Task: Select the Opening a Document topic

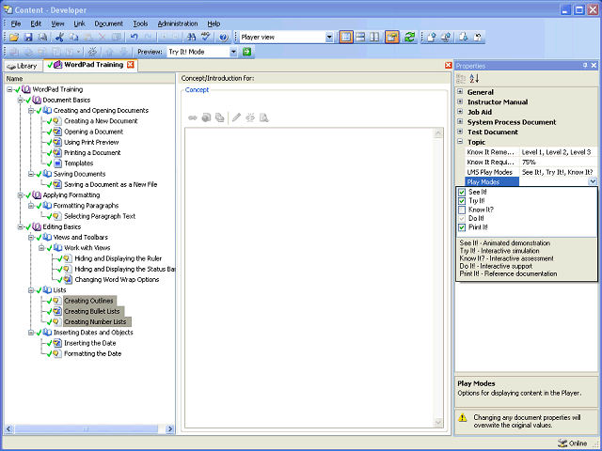Action: (94, 132)
